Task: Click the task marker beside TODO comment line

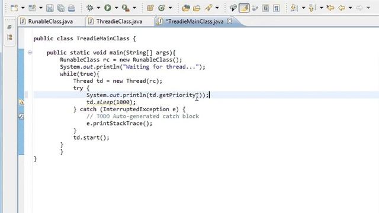Action: [x=21, y=117]
